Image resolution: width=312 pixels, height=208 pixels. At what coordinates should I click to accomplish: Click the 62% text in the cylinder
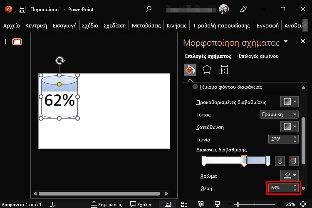59,100
